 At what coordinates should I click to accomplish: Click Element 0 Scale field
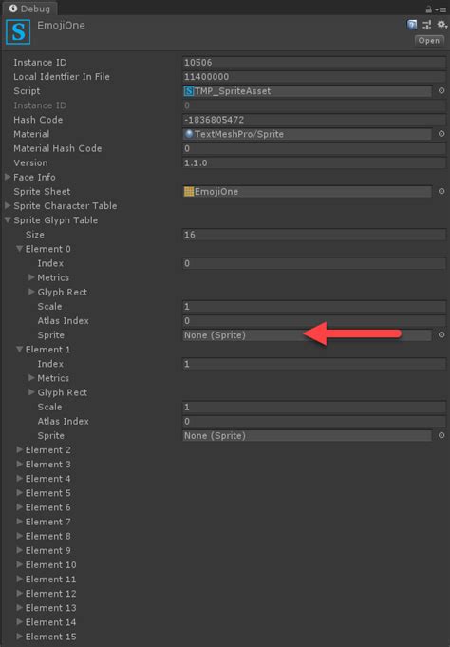click(314, 307)
